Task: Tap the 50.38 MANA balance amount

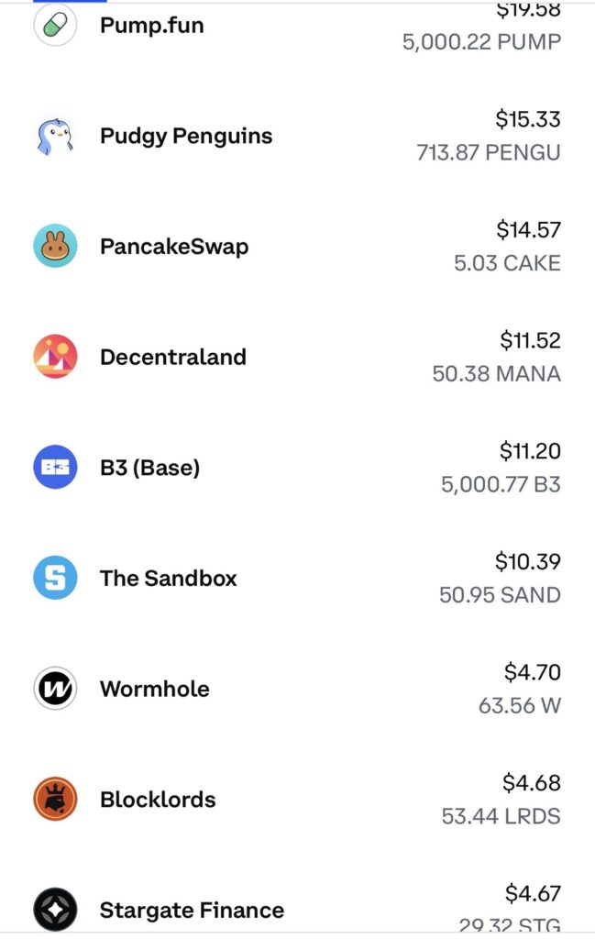Action: tap(496, 374)
